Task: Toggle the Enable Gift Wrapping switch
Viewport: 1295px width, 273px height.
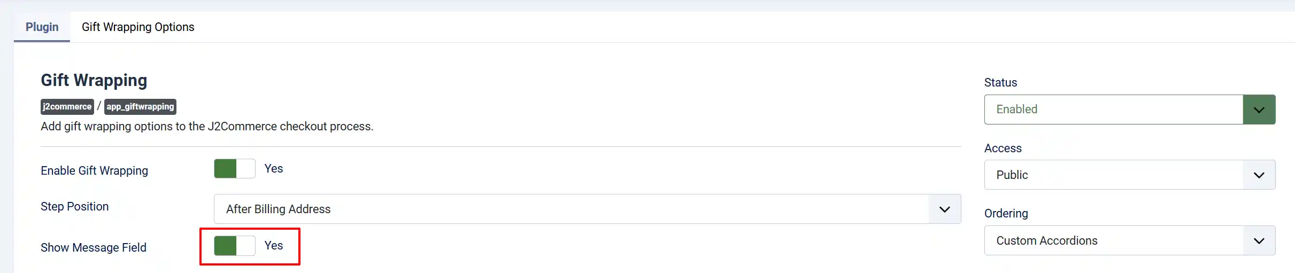Action: point(235,169)
